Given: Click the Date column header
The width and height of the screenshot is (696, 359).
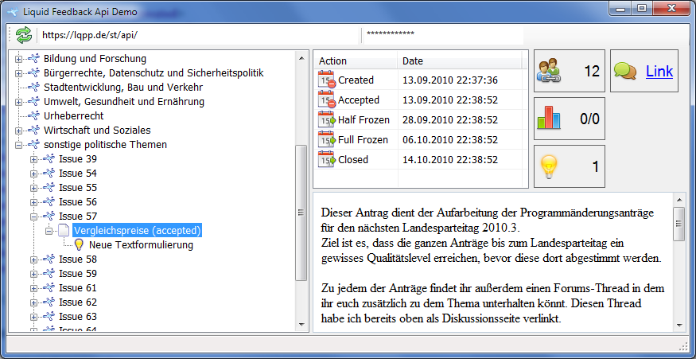Looking at the screenshot, I should point(461,61).
